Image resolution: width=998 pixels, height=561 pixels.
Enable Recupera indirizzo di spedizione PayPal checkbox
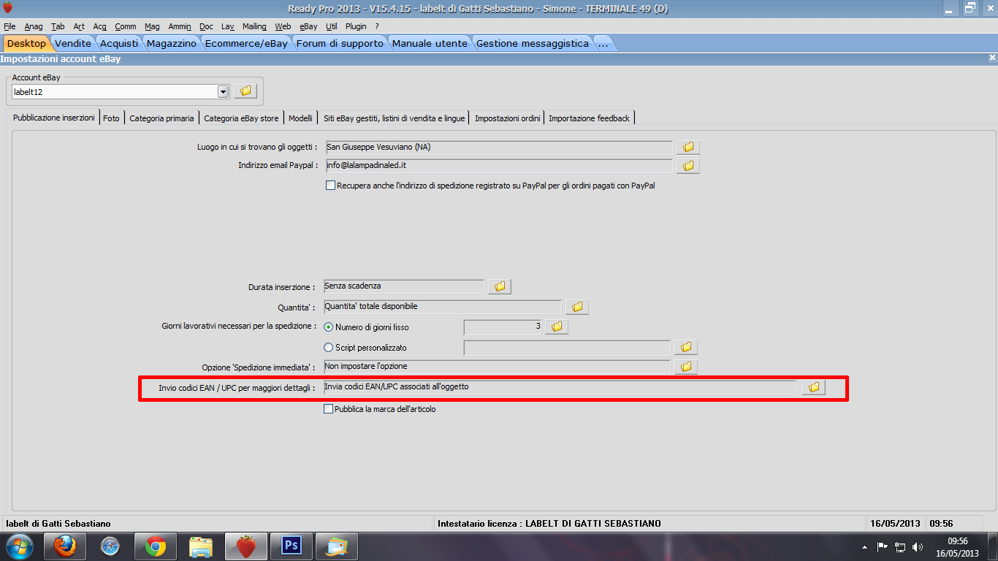tap(330, 186)
